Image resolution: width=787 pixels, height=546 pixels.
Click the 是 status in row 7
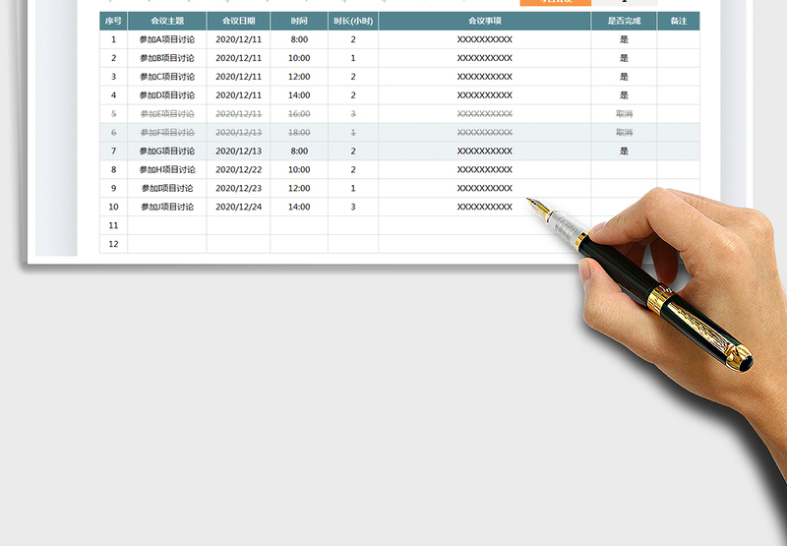pos(624,152)
